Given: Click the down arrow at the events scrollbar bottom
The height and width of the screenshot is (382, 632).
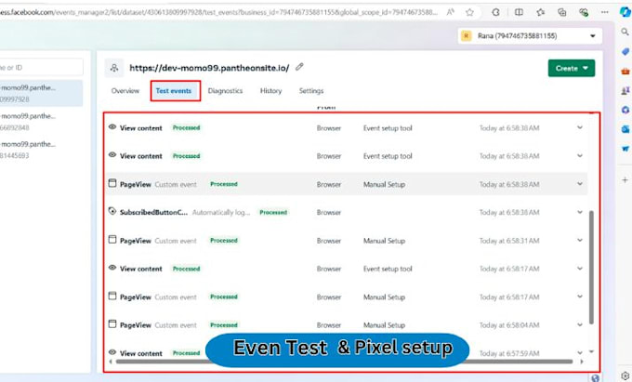Looking at the screenshot, I should [x=591, y=351].
